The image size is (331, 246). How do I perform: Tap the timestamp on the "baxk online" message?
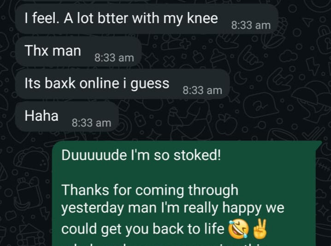point(202,90)
